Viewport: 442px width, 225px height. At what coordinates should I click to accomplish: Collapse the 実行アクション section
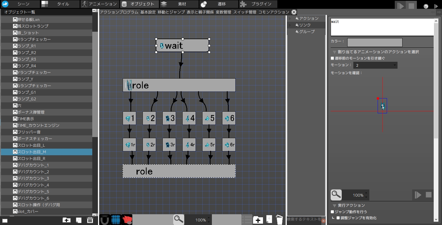(x=334, y=206)
